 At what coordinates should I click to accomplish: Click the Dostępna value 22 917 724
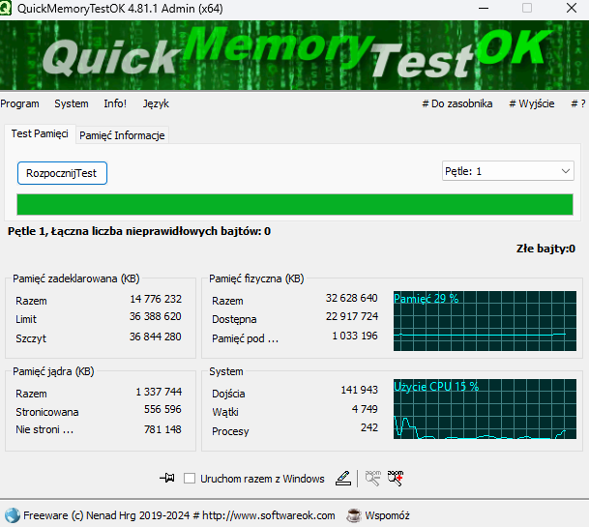coord(352,316)
